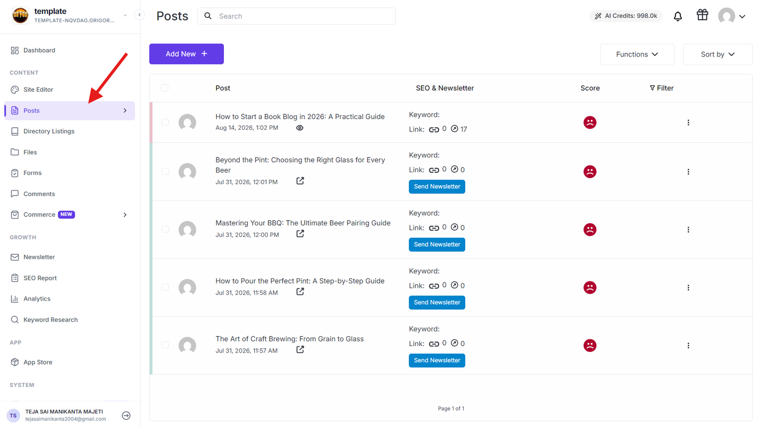Open notifications bell icon
This screenshot has width=761, height=427.
[678, 16]
